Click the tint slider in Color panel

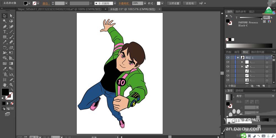(251, 18)
